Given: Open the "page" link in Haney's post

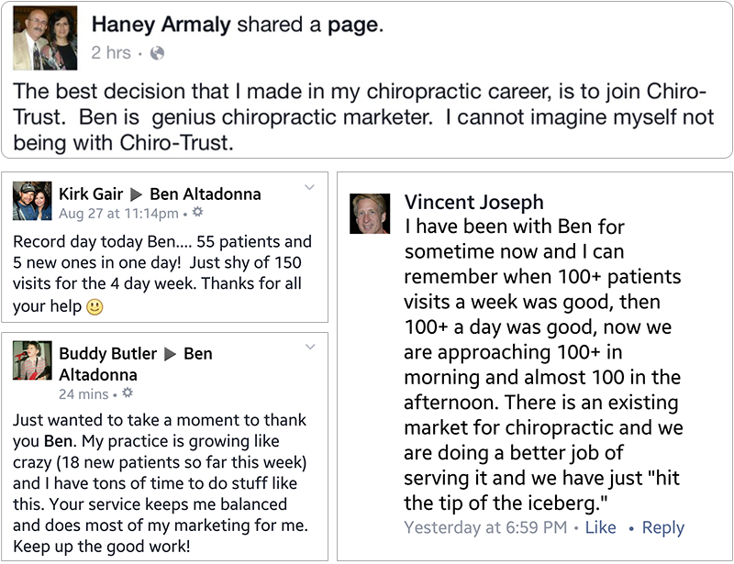Looking at the screenshot, I should pos(355,25).
